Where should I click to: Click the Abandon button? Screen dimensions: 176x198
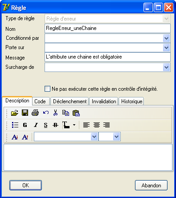(151, 185)
